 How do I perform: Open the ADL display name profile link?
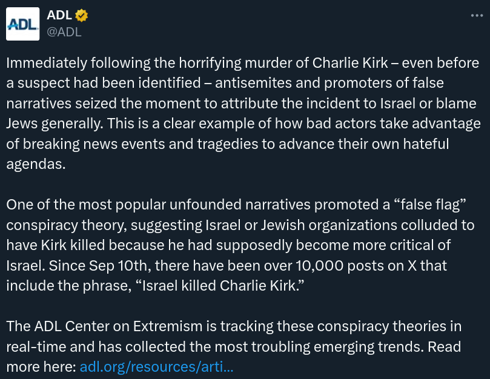point(60,16)
